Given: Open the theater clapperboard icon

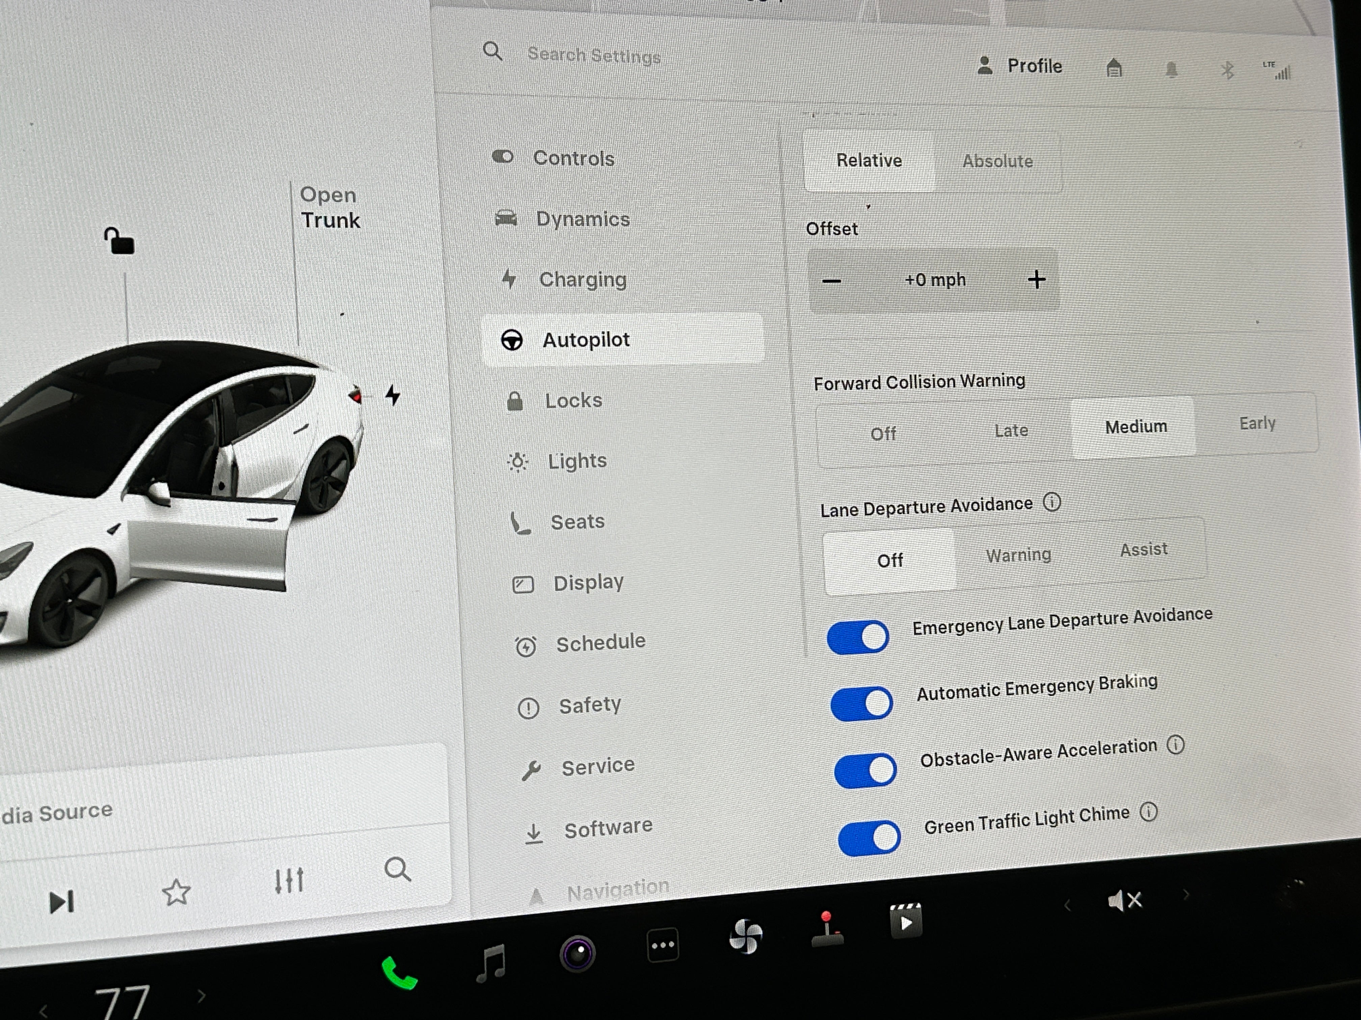Looking at the screenshot, I should pyautogui.click(x=906, y=920).
